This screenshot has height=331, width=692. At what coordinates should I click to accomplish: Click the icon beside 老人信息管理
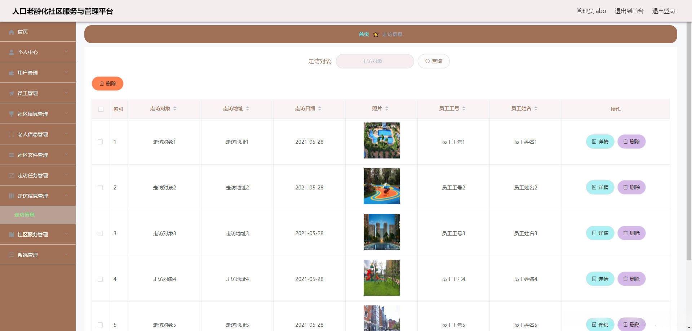click(x=12, y=134)
